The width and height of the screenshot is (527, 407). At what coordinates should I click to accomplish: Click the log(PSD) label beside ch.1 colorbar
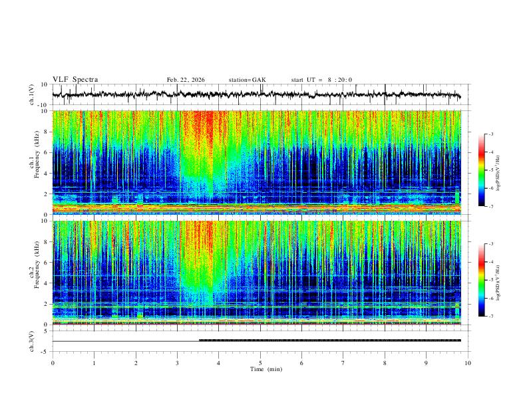[x=498, y=174]
